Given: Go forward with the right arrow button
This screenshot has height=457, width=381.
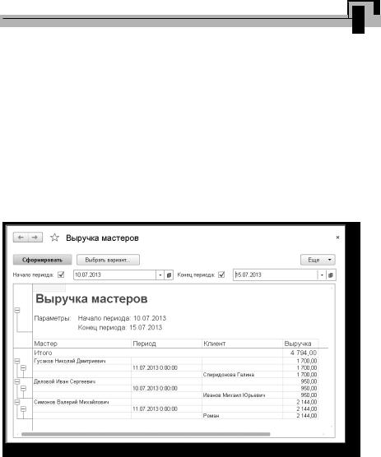Looking at the screenshot, I should [x=35, y=238].
